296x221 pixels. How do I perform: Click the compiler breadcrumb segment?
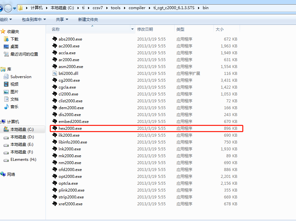click(137, 8)
